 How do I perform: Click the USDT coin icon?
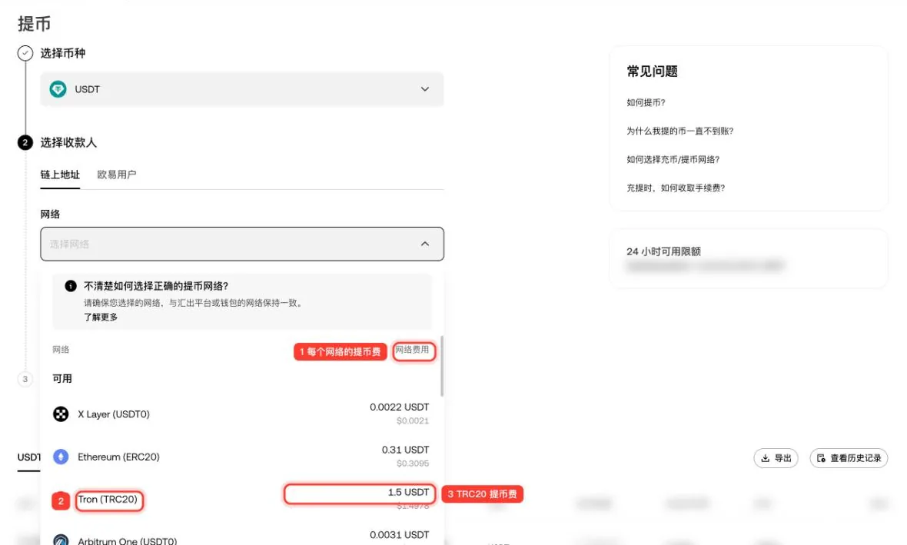click(x=58, y=89)
